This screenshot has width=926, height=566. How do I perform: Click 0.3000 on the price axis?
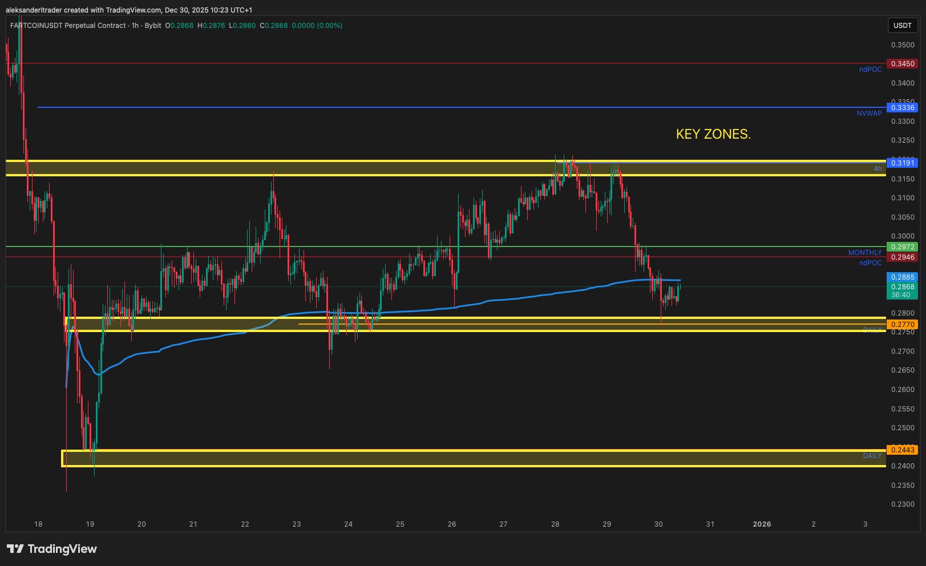coord(903,236)
